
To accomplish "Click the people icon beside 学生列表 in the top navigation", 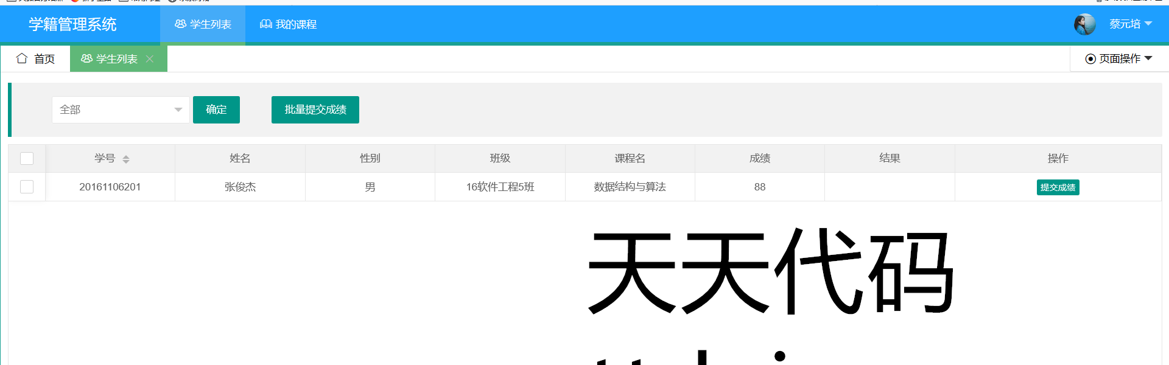I will pyautogui.click(x=180, y=24).
